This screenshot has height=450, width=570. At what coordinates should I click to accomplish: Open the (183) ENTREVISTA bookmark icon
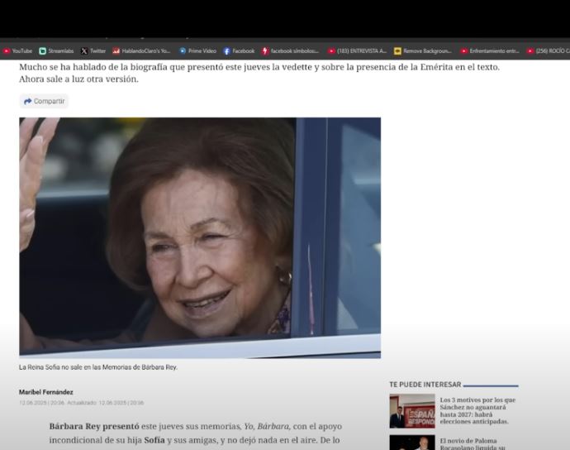tap(331, 51)
